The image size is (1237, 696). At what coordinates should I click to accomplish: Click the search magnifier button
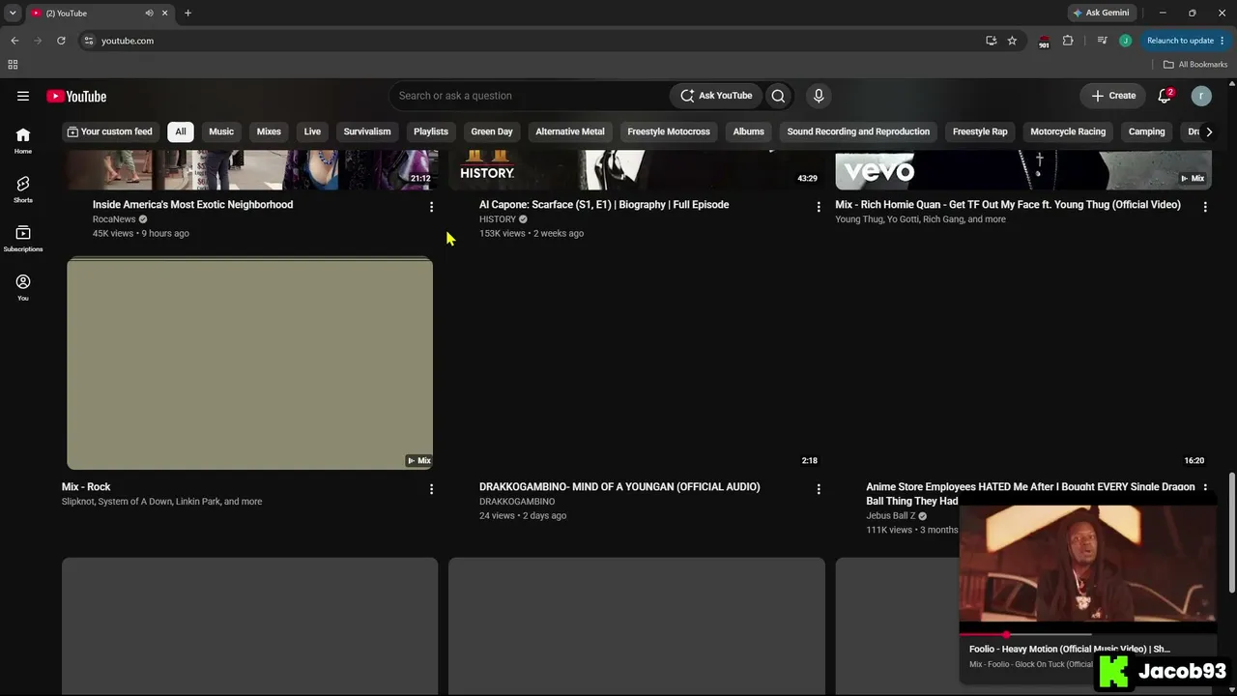point(778,96)
